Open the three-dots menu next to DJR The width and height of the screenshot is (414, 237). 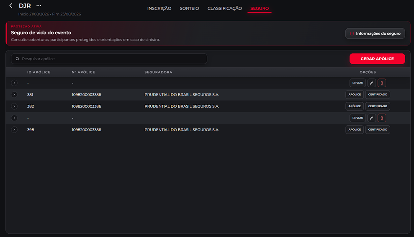click(x=39, y=5)
